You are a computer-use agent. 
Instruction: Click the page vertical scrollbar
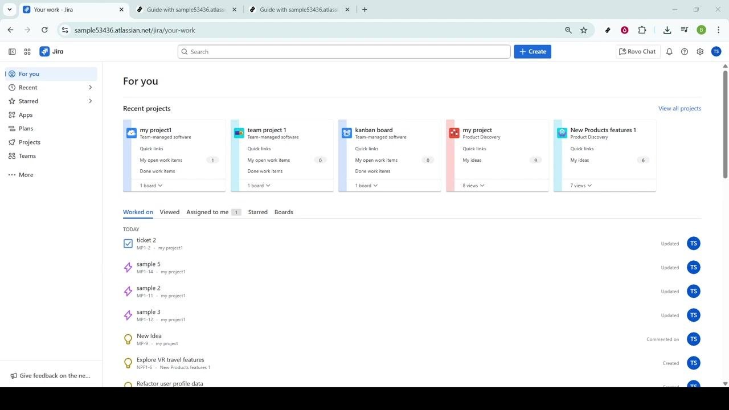coord(725,124)
